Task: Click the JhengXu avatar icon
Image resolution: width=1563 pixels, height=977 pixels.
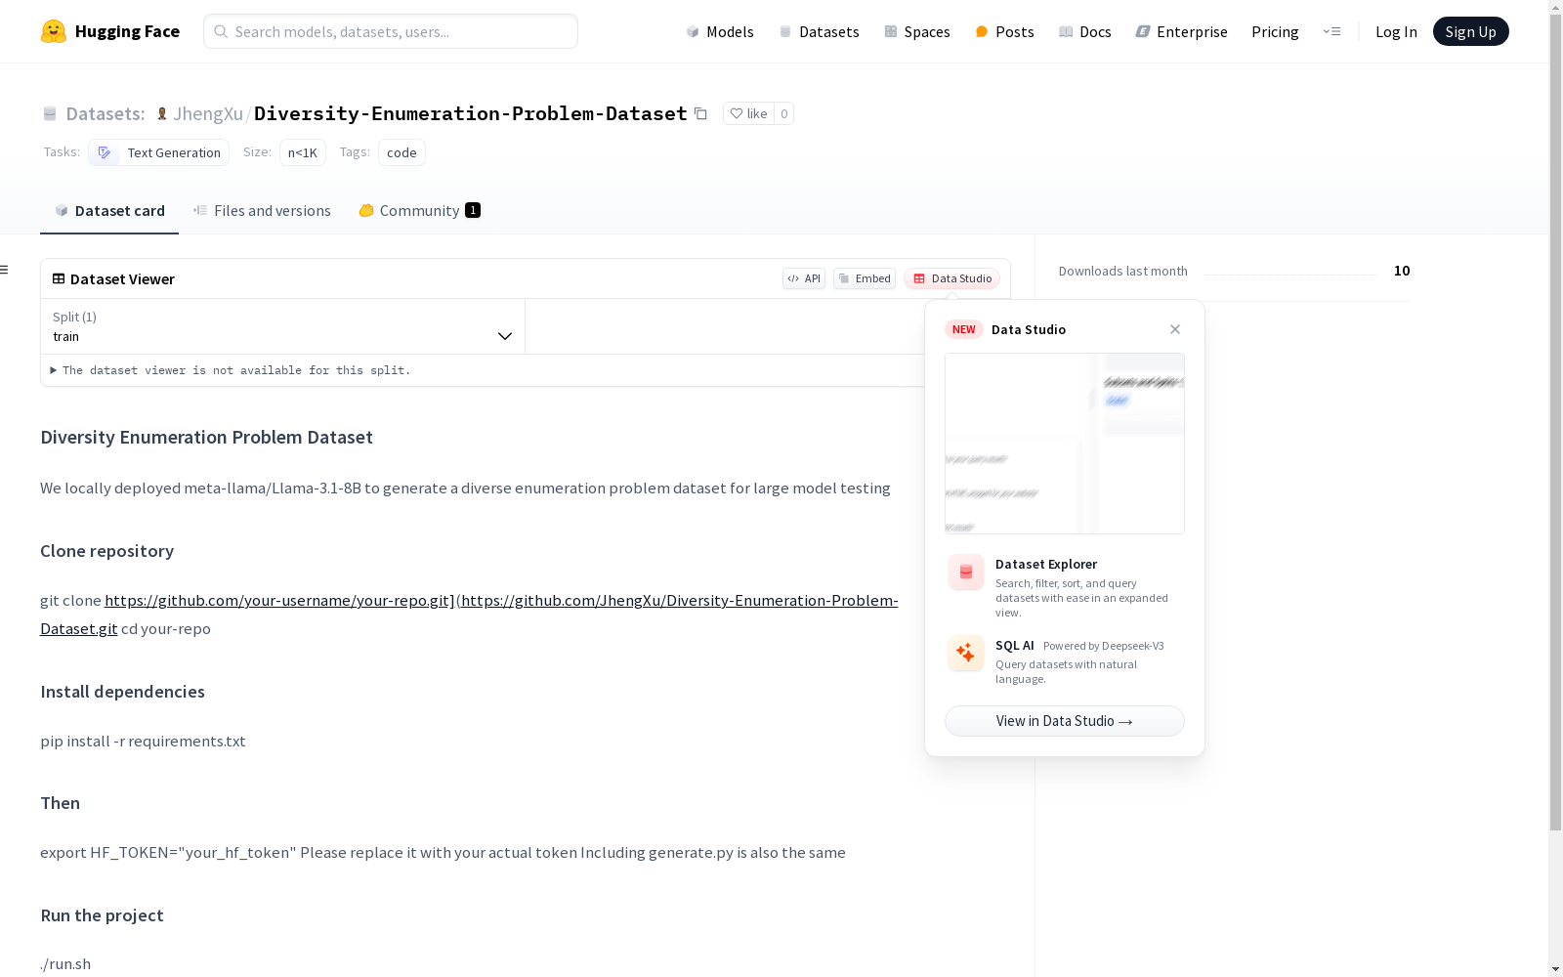Action: [162, 113]
